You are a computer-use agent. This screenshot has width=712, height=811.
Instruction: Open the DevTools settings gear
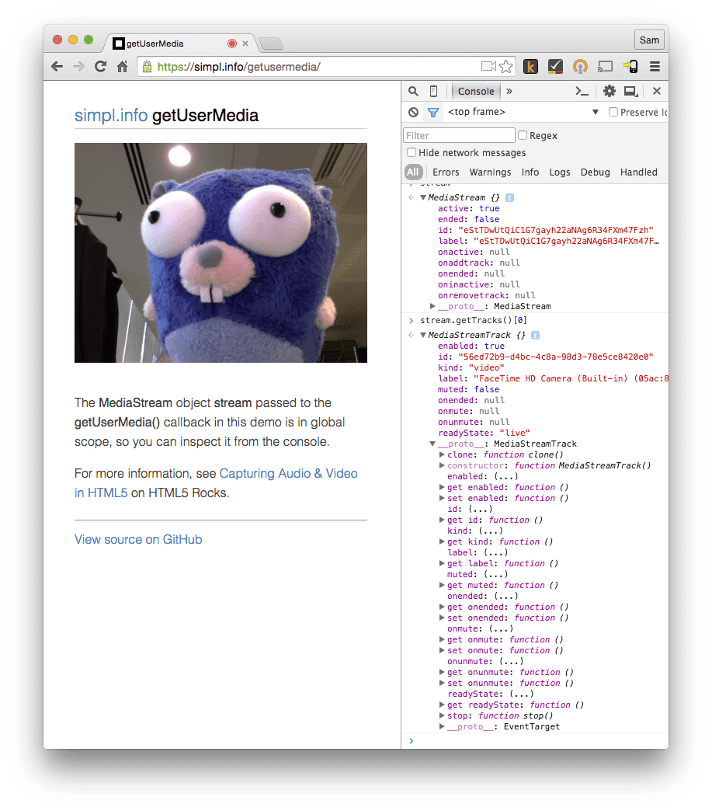point(609,91)
